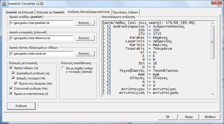
Task: Click the status bar field beside Ανάλυση
Action: tap(128, 106)
